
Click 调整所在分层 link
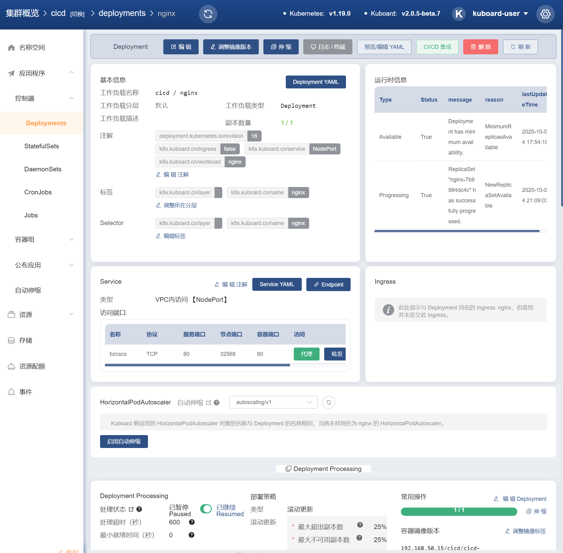click(x=177, y=205)
